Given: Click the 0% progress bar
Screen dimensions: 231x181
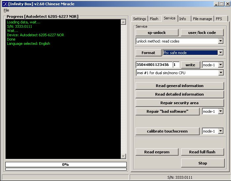Looking at the screenshot, I should click(66, 165).
